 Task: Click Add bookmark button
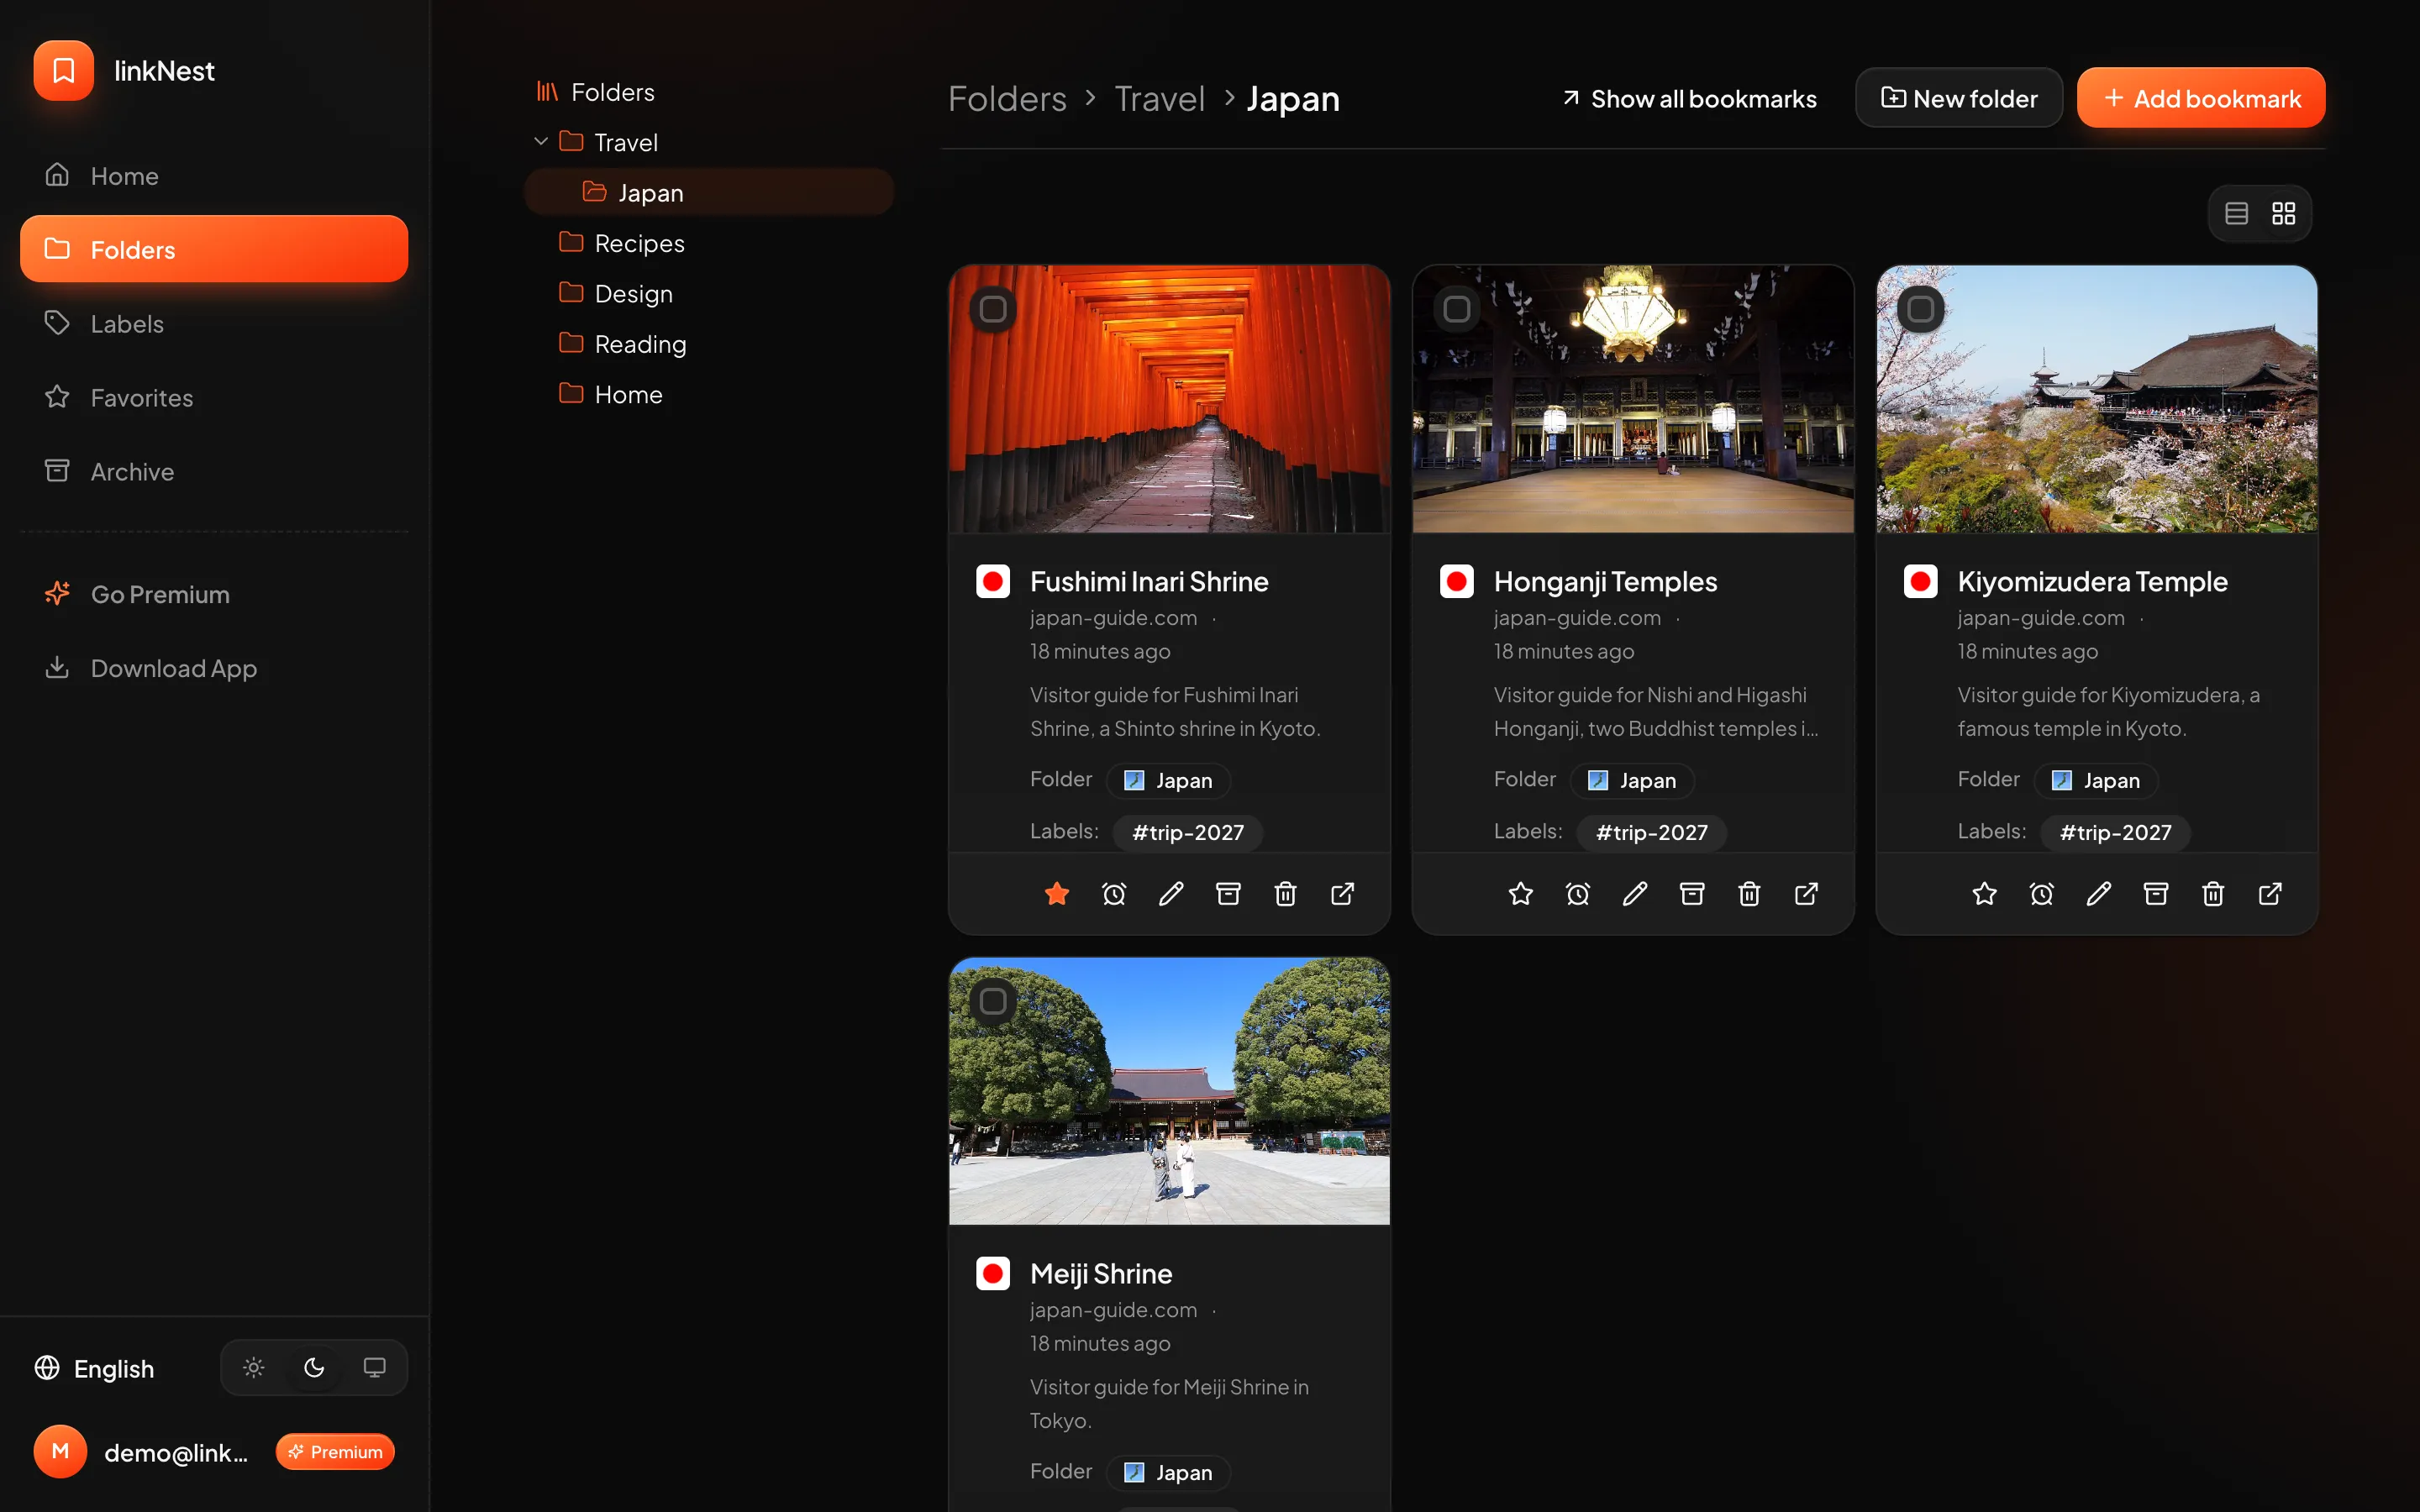tap(2201, 98)
